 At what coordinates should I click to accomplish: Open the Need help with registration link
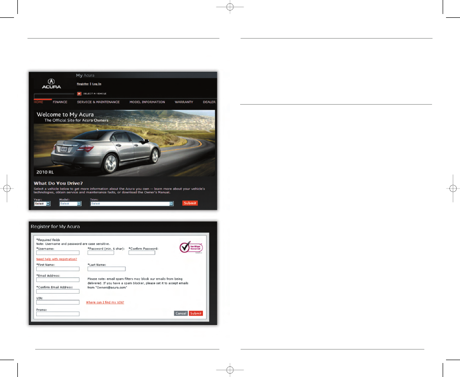point(56,259)
